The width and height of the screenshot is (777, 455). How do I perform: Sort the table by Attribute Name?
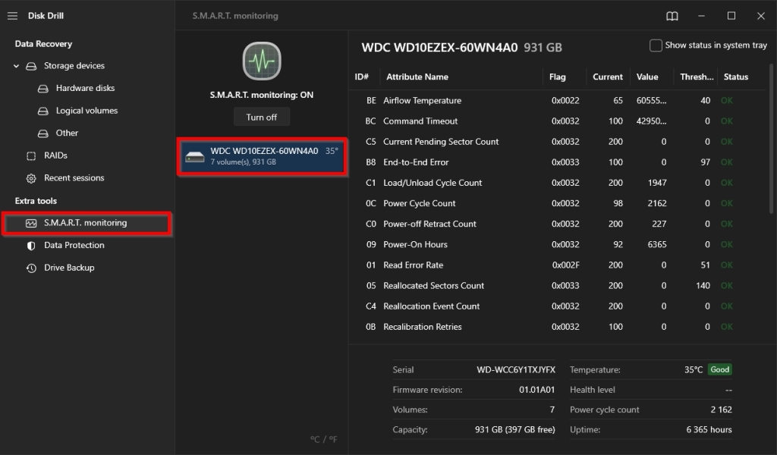[417, 77]
